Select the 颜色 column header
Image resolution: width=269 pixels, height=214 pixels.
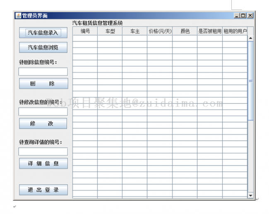pos(185,31)
